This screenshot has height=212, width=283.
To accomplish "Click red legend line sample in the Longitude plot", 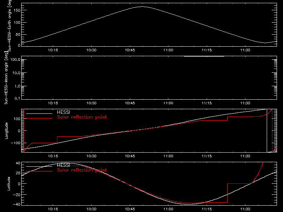I will click(39, 118).
